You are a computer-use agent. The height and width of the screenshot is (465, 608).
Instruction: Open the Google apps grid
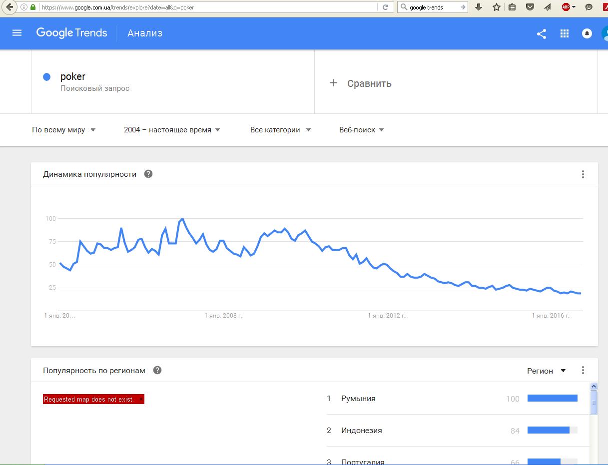[565, 33]
